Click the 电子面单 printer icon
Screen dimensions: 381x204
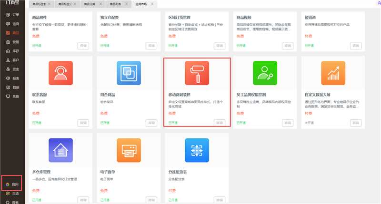[x=129, y=150]
